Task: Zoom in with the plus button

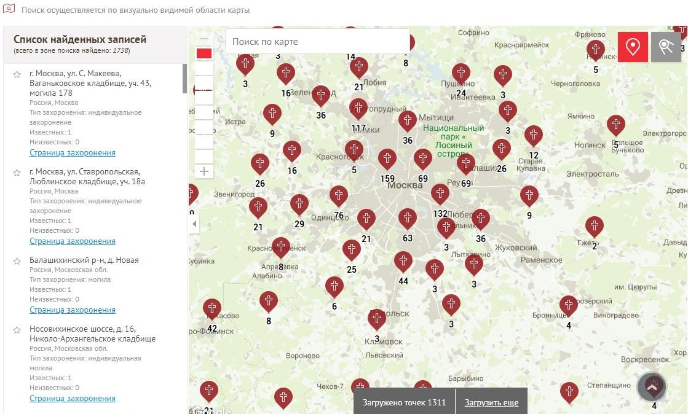Action: [204, 171]
